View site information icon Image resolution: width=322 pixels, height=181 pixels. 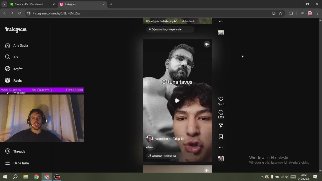tap(29, 13)
